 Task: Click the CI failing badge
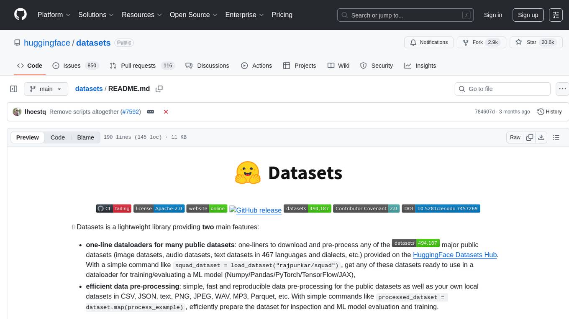pos(113,208)
